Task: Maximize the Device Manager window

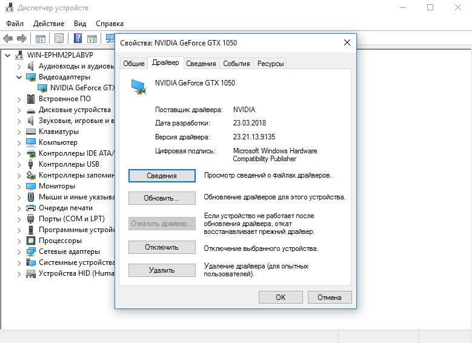Action: point(430,7)
